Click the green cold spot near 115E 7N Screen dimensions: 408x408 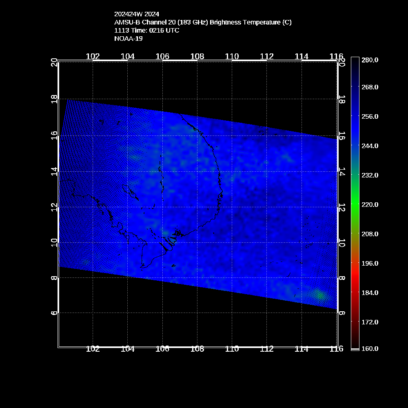320,295
